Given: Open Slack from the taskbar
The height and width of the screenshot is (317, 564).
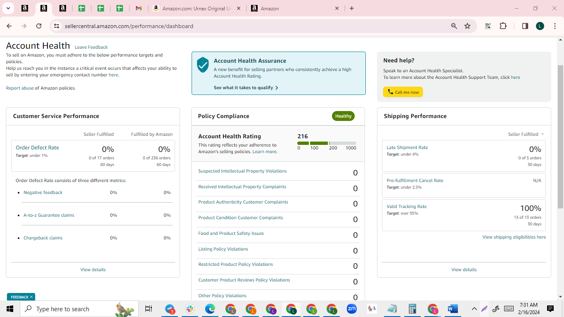Looking at the screenshot, I should coord(190,309).
